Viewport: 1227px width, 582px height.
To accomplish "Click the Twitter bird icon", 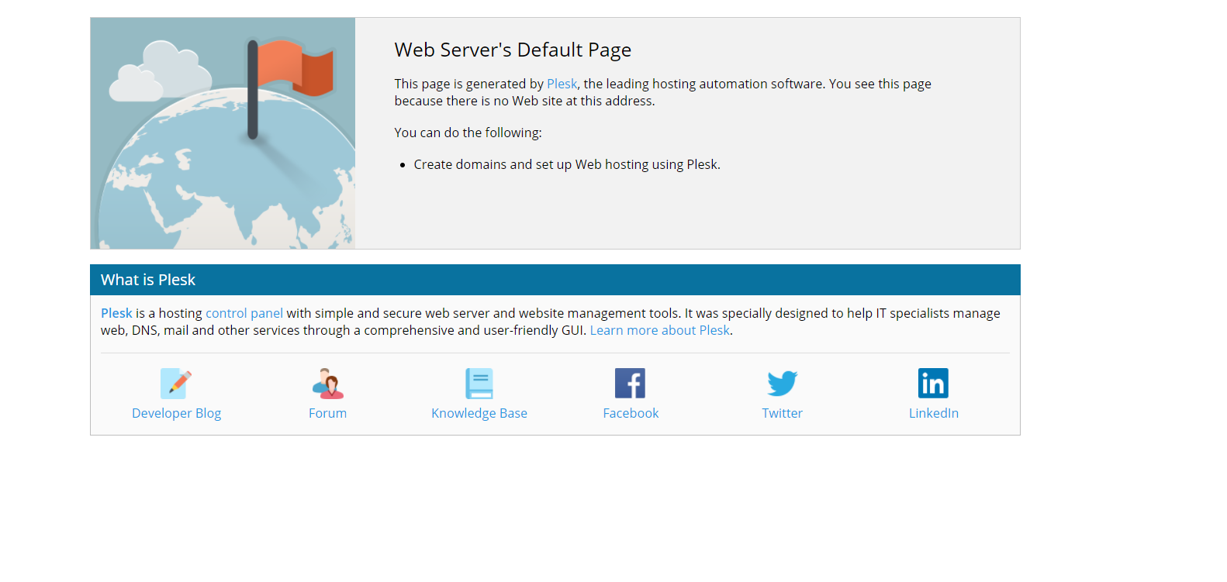I will (x=782, y=383).
